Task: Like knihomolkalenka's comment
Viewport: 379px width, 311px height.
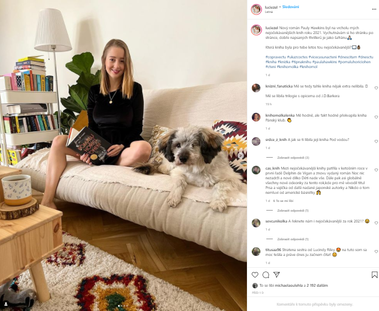Action: [376, 117]
